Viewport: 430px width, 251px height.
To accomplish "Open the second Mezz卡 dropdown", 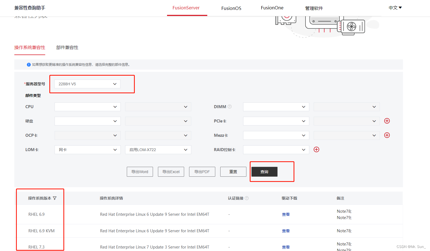I will click(347, 135).
